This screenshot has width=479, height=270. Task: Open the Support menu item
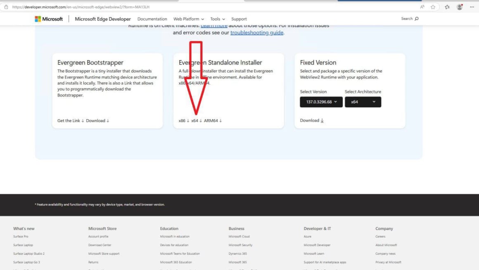pyautogui.click(x=239, y=19)
